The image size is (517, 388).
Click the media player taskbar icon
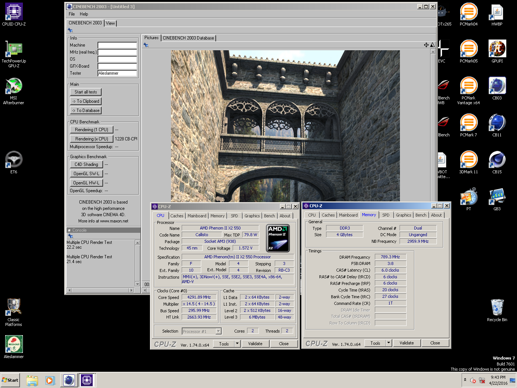[50, 380]
